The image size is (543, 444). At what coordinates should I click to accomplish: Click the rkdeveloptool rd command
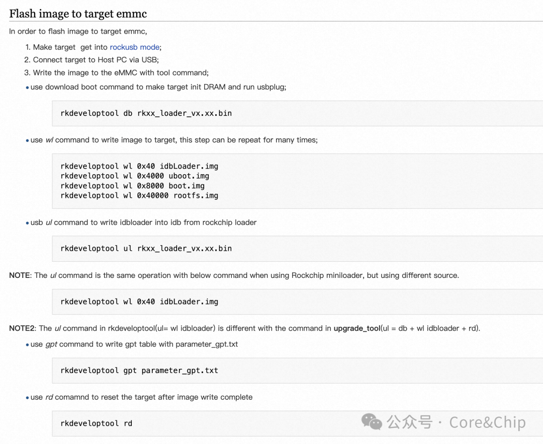(96, 423)
